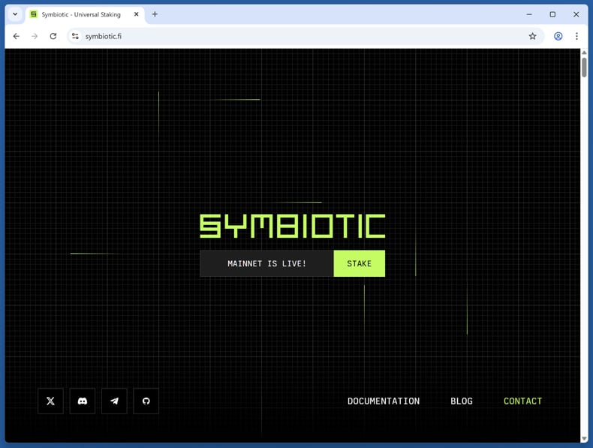Open the CONTACT link
Screen dimensions: 593x448
[x=522, y=401]
